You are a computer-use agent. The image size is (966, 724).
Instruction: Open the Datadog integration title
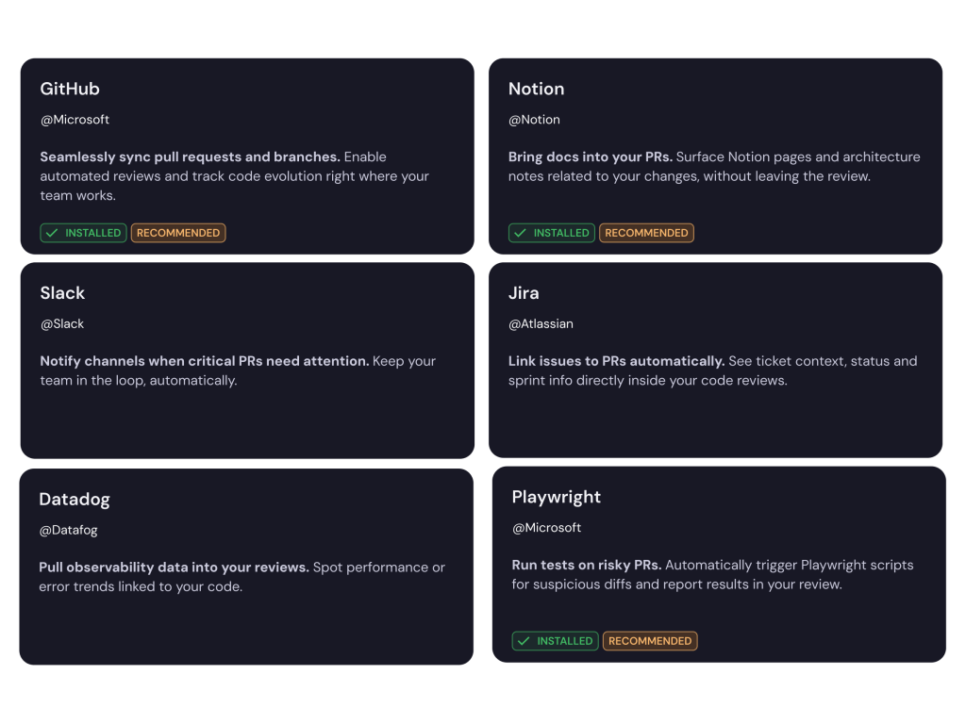[75, 500]
